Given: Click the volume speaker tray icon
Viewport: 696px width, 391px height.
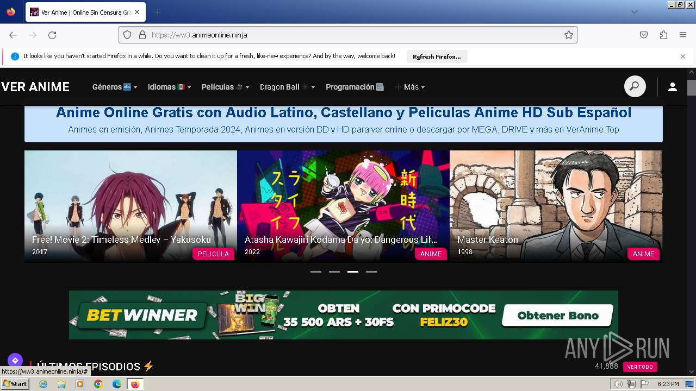Looking at the screenshot, I should (618, 384).
